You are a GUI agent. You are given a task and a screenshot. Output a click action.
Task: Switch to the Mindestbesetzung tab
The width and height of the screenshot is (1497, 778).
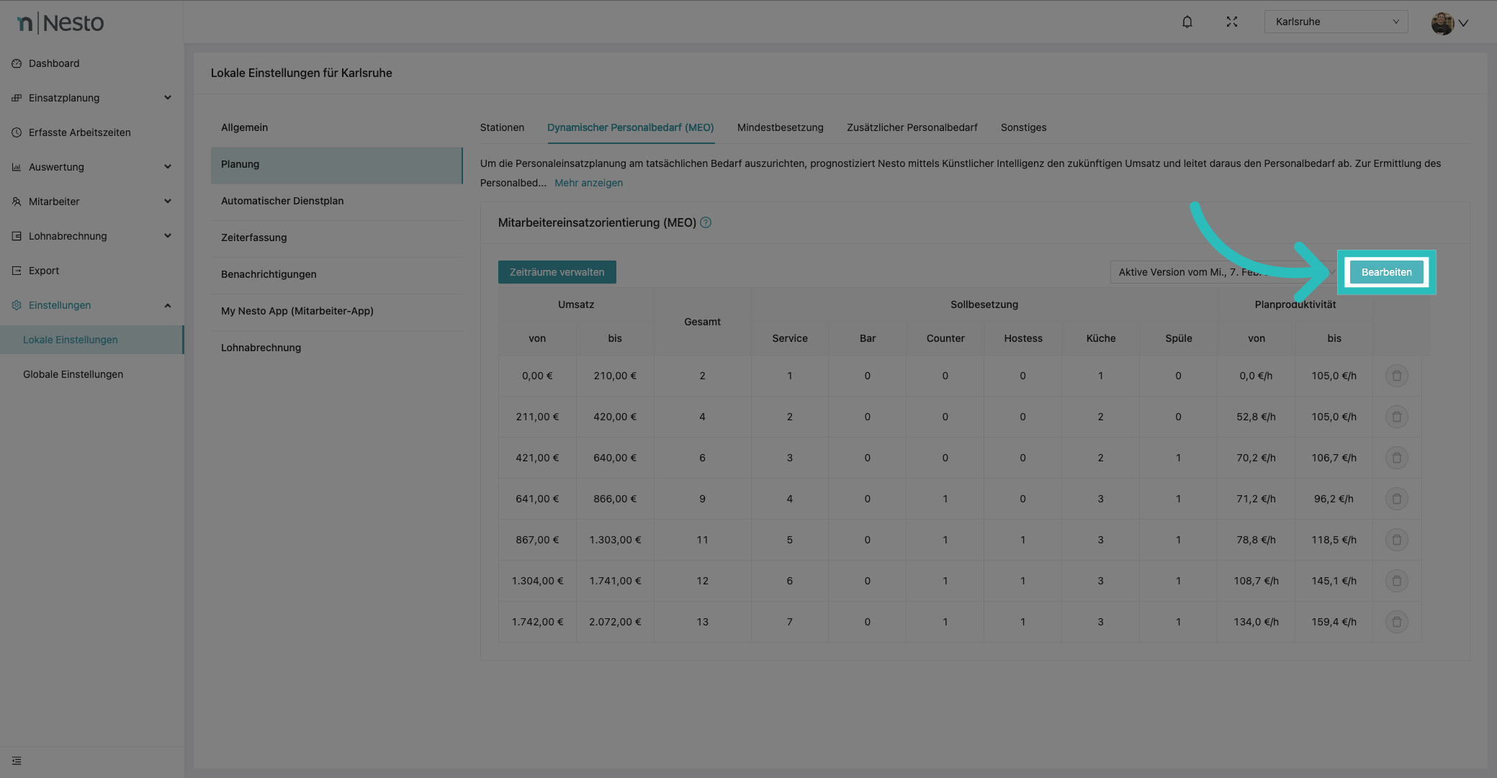tap(780, 127)
